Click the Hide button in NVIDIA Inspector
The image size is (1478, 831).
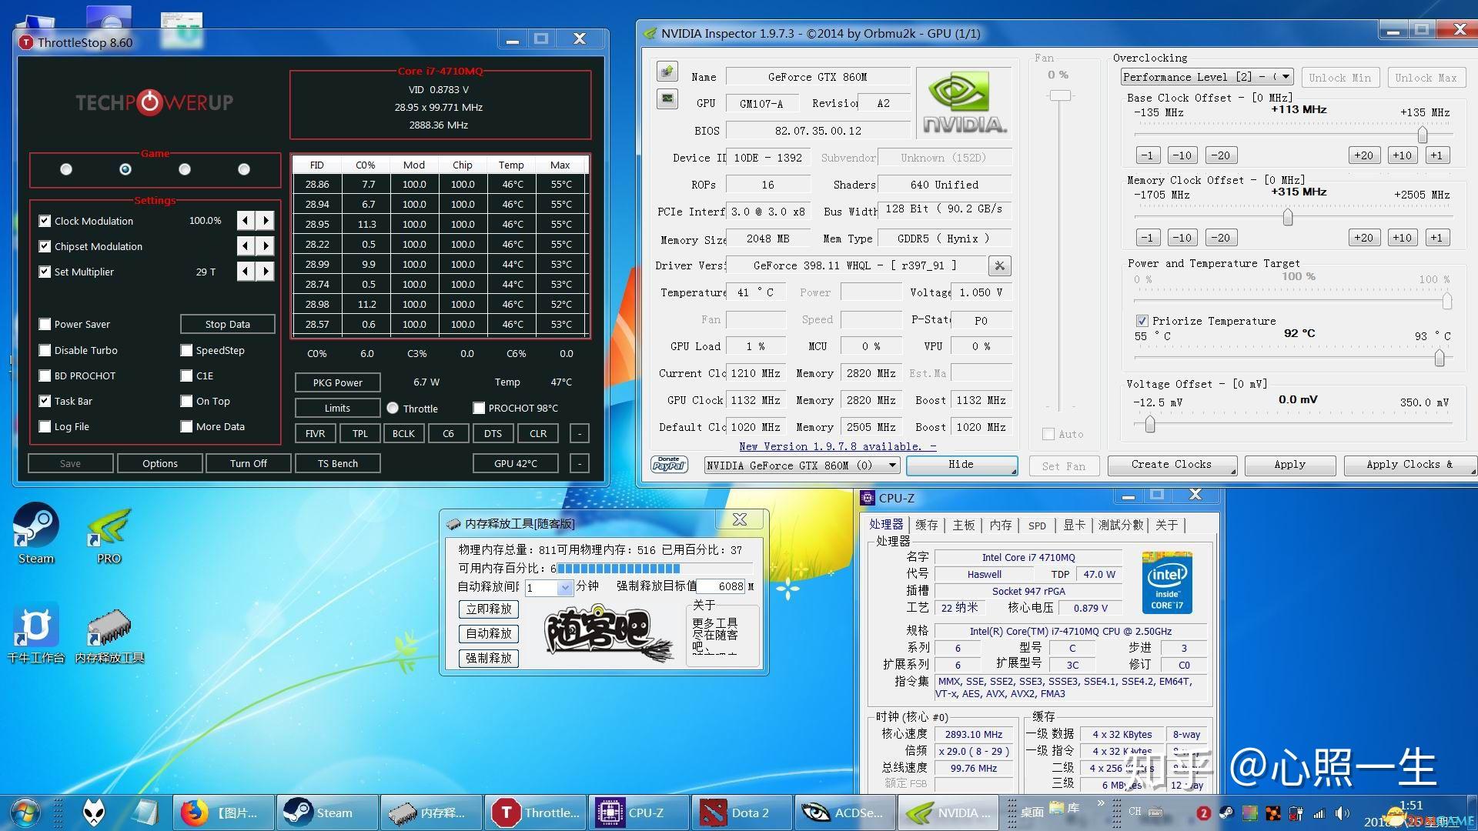[x=961, y=465]
